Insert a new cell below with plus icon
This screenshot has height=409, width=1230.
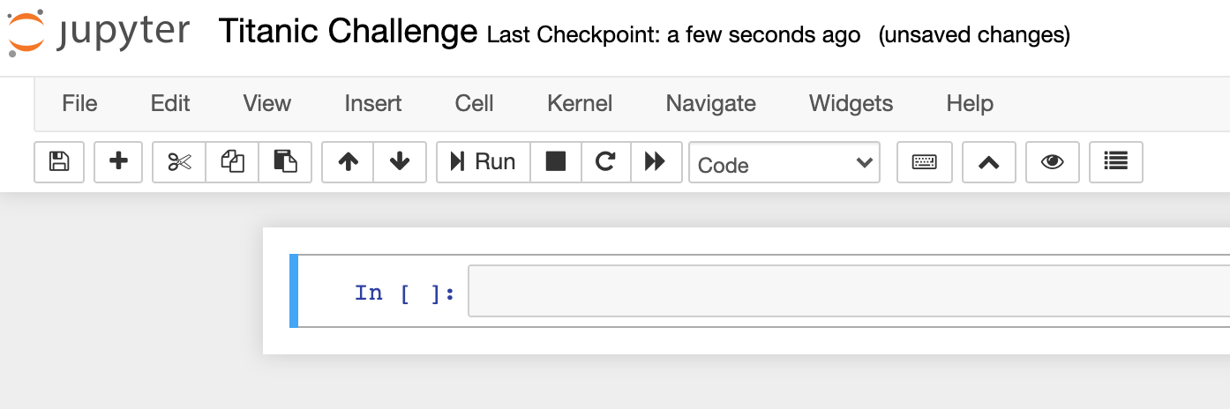pyautogui.click(x=118, y=162)
